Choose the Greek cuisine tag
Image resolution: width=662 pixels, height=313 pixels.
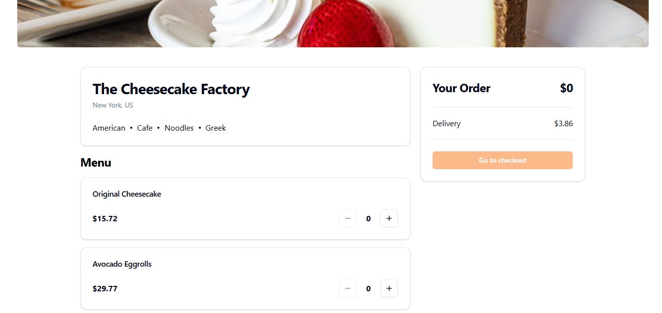(x=216, y=128)
